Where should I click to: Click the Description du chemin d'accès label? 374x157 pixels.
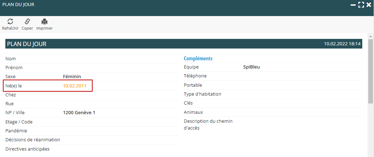pyautogui.click(x=208, y=125)
